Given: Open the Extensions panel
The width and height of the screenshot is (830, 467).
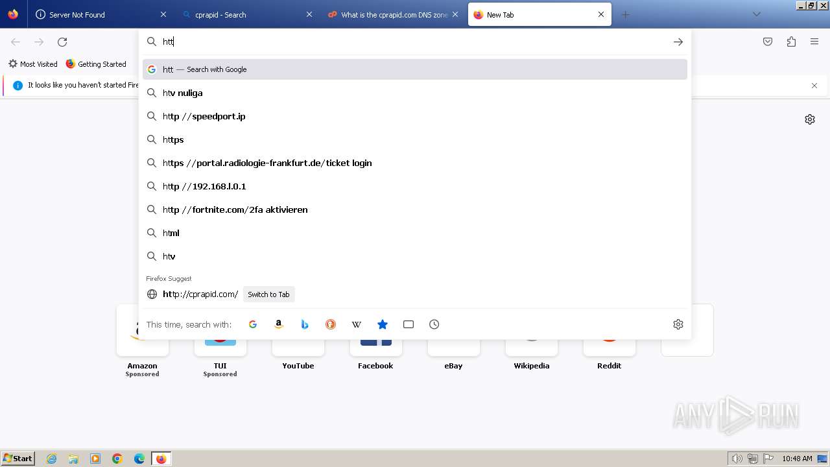Looking at the screenshot, I should (x=791, y=42).
